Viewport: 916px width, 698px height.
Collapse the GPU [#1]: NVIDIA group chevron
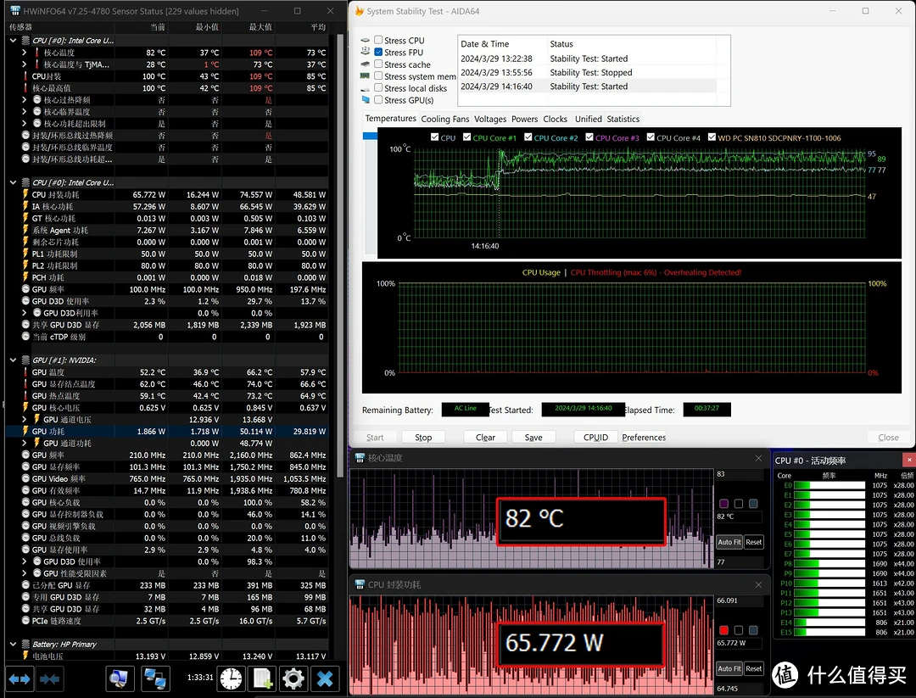(13, 360)
